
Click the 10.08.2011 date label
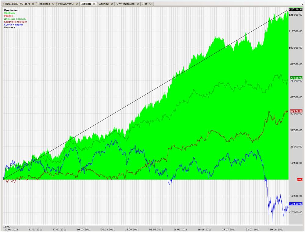click(277, 230)
